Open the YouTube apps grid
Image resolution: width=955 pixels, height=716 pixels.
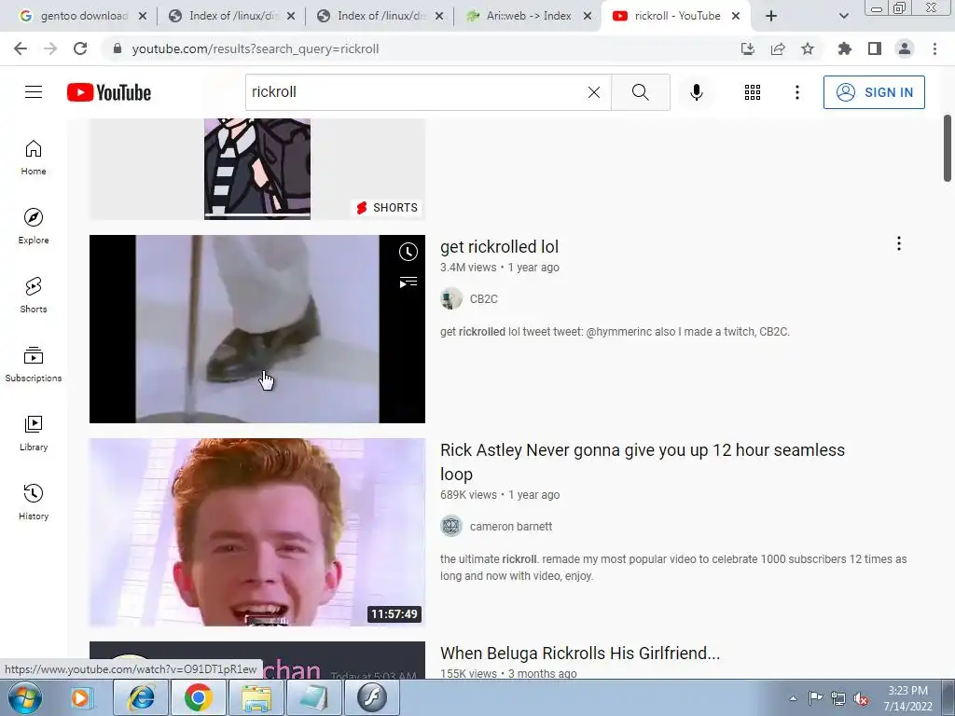753,92
